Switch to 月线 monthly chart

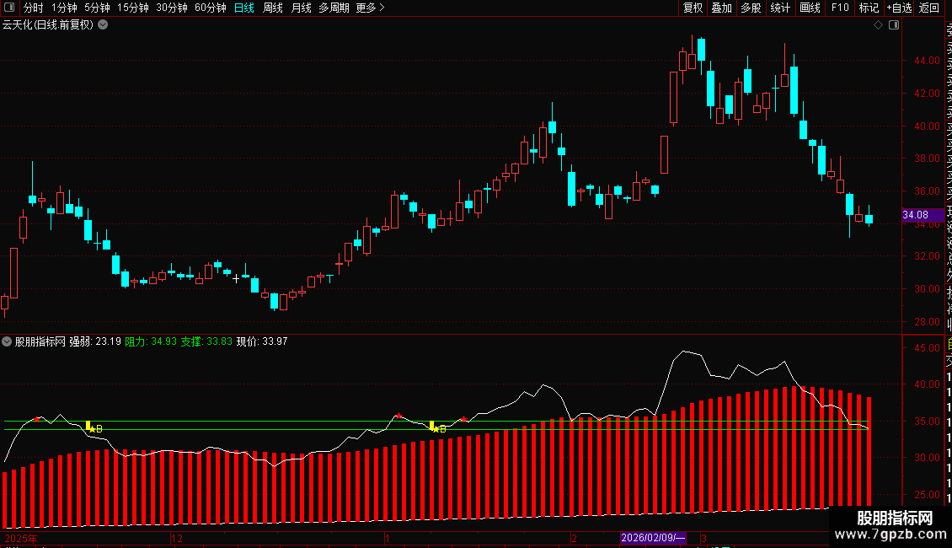pyautogui.click(x=301, y=8)
